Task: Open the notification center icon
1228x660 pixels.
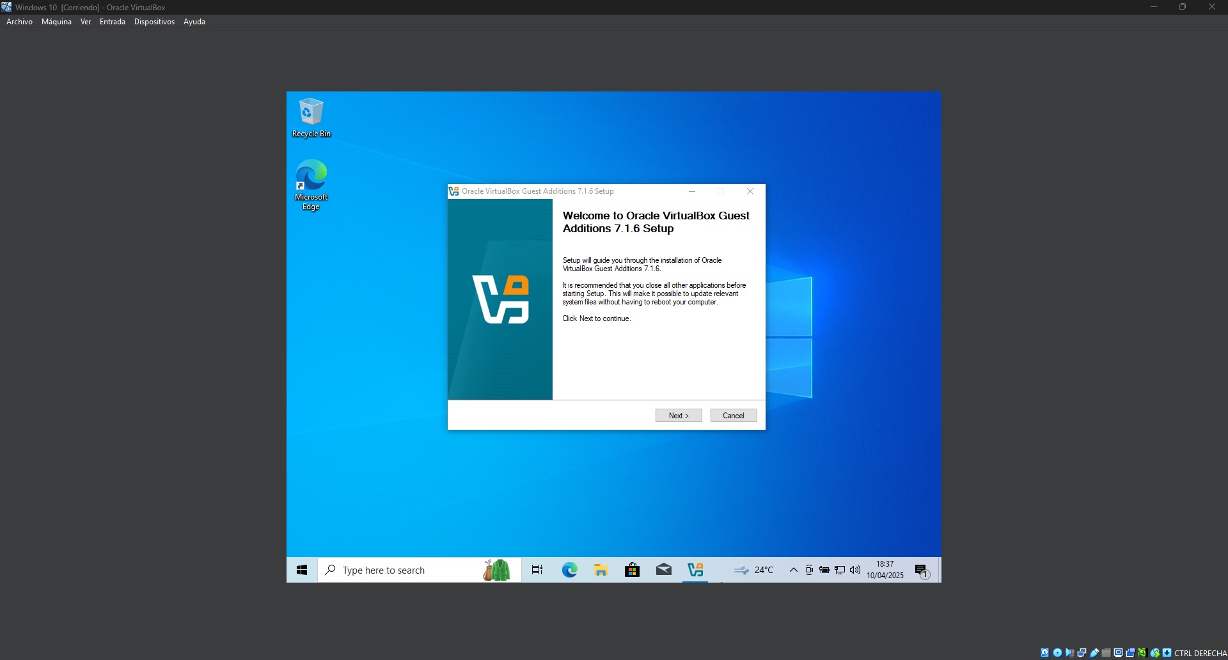Action: click(922, 570)
